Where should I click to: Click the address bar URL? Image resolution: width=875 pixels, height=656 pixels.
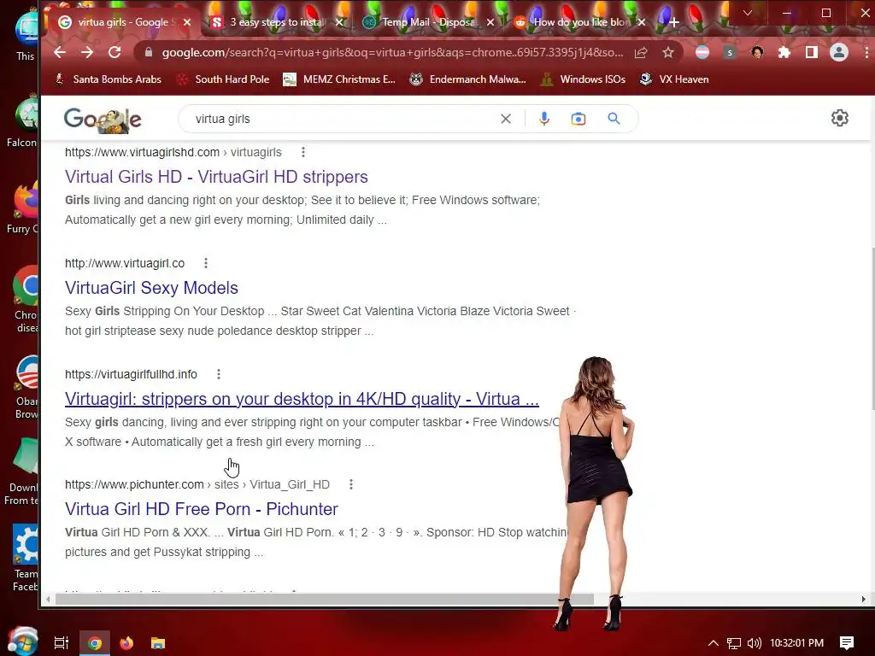[392, 52]
